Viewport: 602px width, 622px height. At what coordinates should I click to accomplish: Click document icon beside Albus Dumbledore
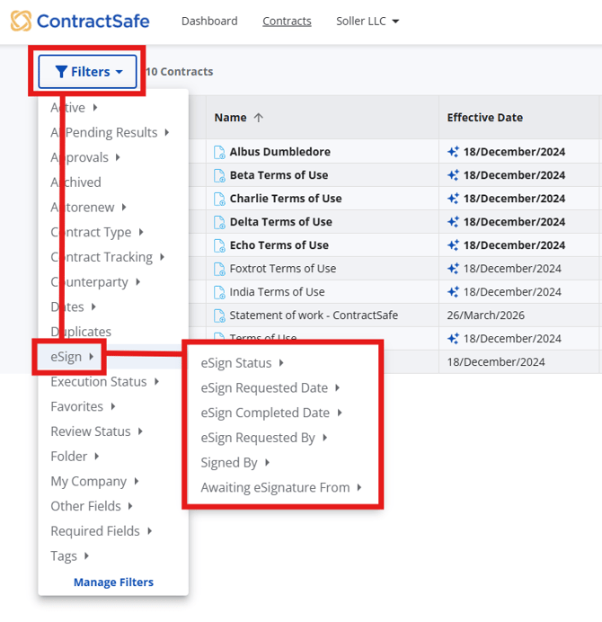[219, 152]
